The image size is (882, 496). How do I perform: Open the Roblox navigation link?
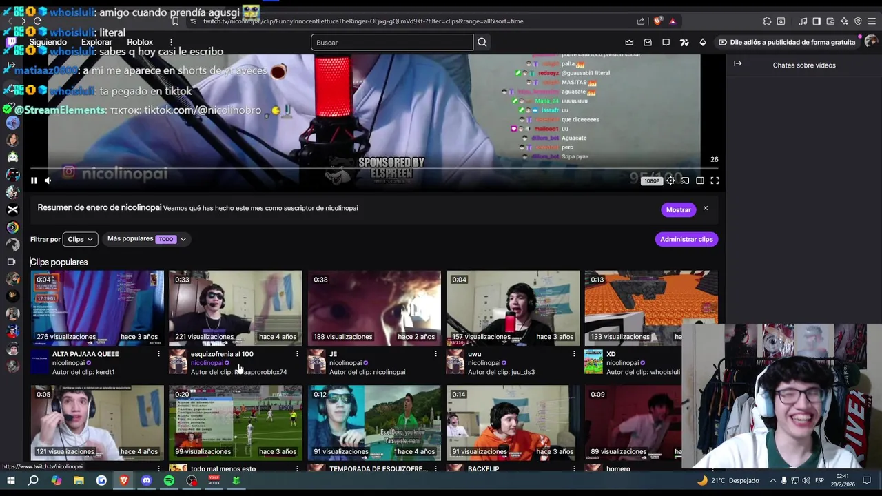coord(140,42)
